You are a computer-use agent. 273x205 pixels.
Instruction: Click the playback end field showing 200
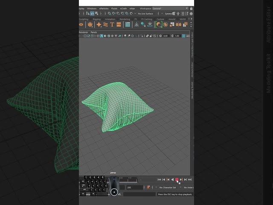[x=134, y=187]
